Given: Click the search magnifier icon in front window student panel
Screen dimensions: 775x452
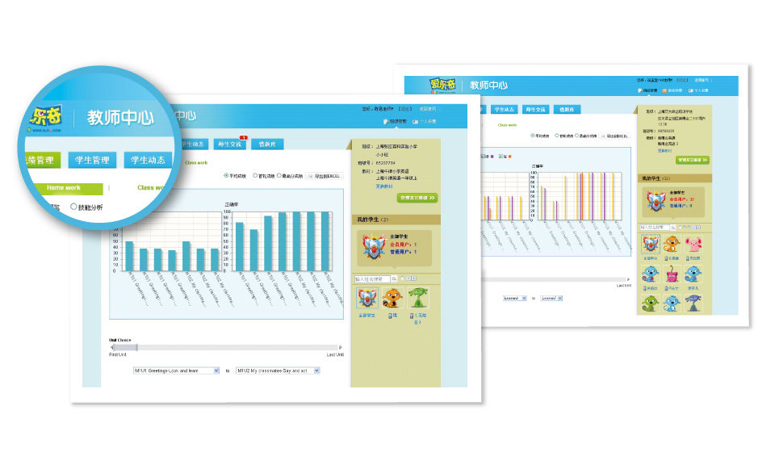Looking at the screenshot, I should [395, 279].
